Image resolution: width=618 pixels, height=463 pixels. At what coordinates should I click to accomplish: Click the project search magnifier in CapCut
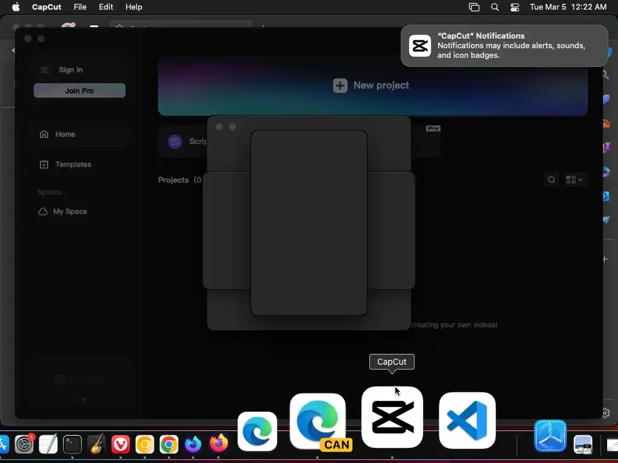point(552,180)
